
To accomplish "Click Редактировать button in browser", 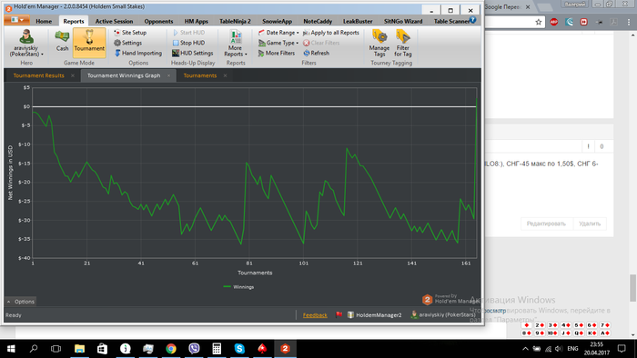I will coord(546,224).
